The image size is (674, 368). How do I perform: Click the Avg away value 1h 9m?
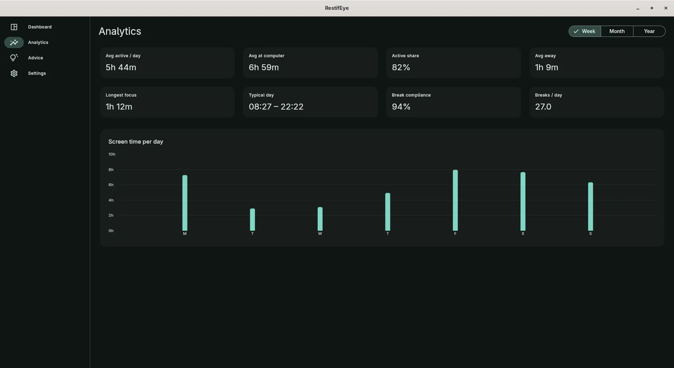[547, 67]
